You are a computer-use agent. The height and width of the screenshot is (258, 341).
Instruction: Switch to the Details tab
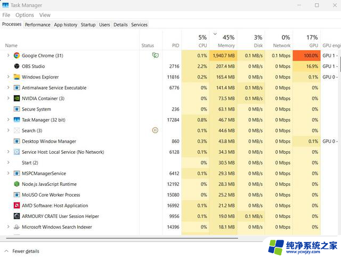tap(120, 25)
